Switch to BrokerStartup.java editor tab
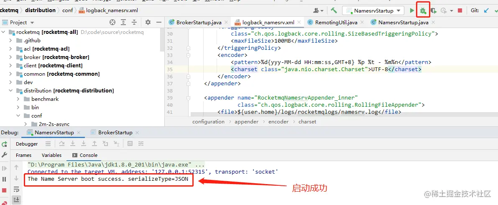This screenshot has width=498, height=205. [199, 22]
